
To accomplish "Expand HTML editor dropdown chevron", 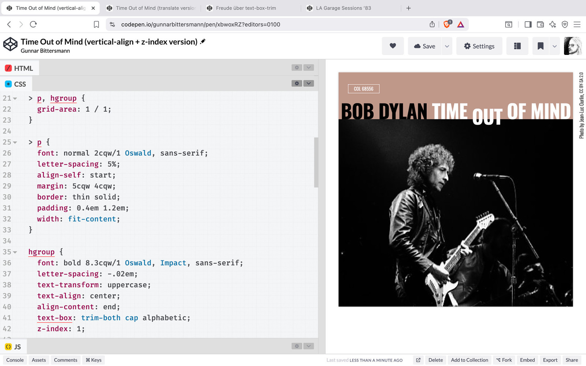I will 308,67.
